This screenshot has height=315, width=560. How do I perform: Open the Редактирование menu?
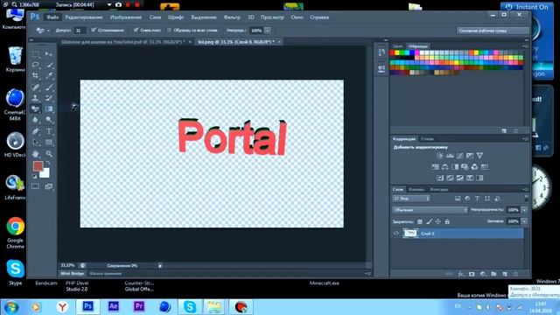[84, 17]
